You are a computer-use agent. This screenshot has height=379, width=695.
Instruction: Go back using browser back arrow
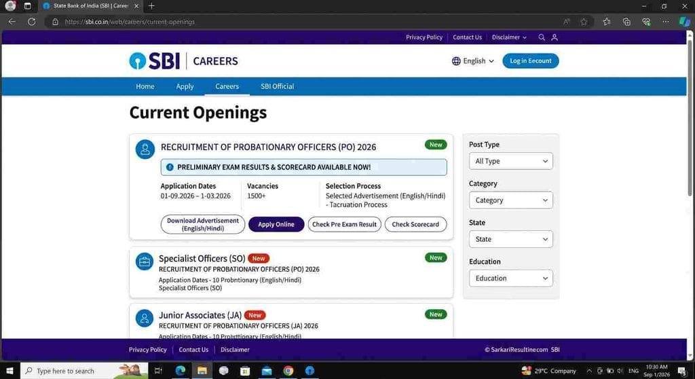click(12, 21)
